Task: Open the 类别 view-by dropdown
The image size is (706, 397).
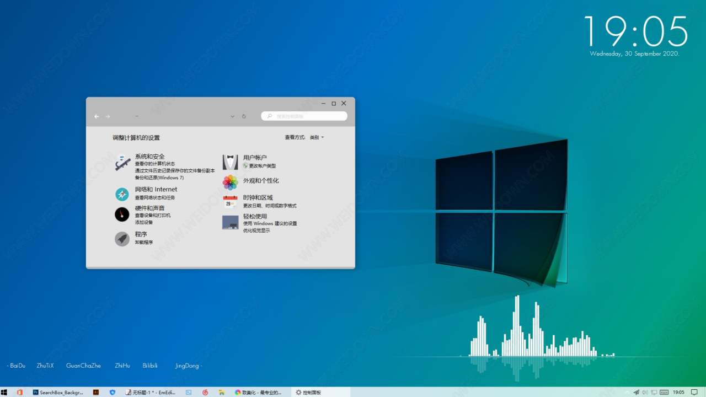Action: point(317,137)
